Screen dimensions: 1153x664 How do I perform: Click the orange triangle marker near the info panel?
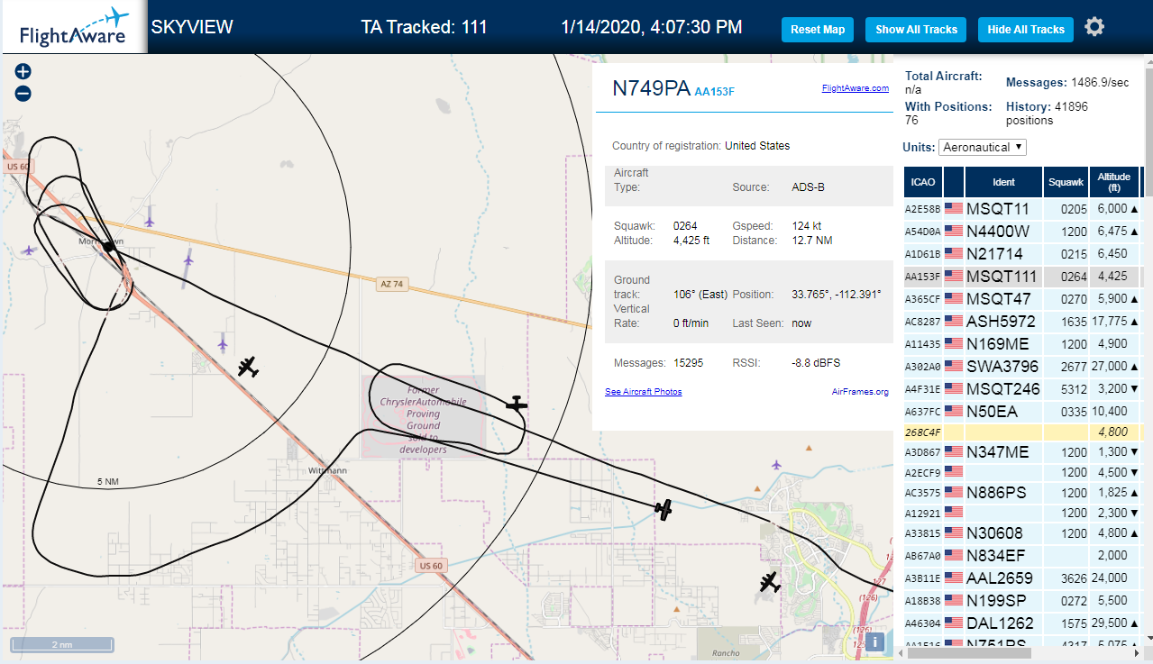809,448
